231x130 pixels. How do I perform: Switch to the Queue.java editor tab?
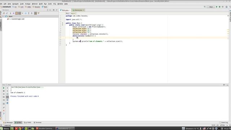point(78,10)
